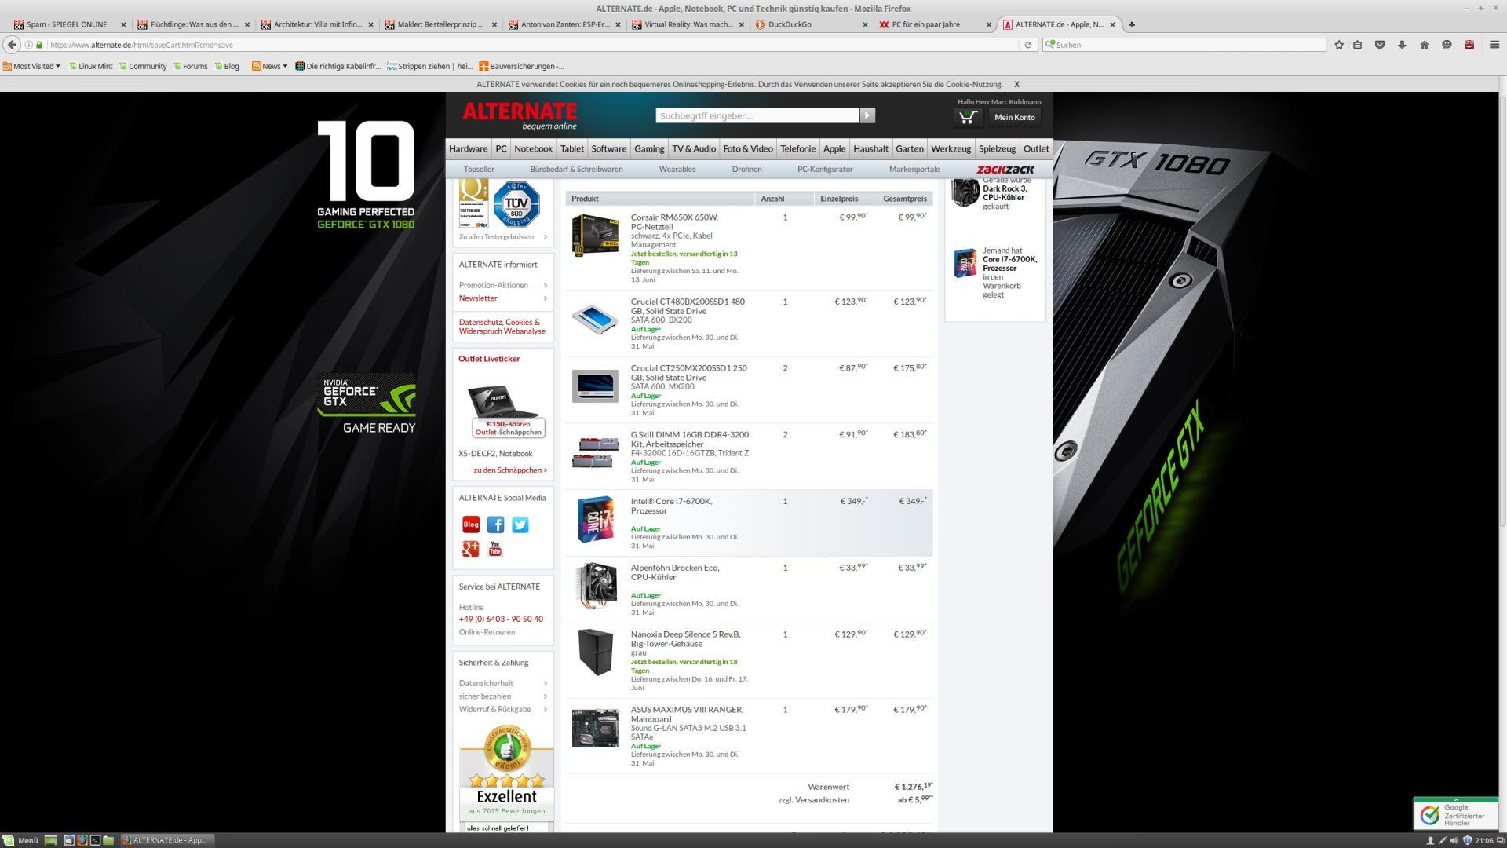Screen dimensions: 1507x848
Task: Open Mein Konto account button
Action: pos(1014,118)
